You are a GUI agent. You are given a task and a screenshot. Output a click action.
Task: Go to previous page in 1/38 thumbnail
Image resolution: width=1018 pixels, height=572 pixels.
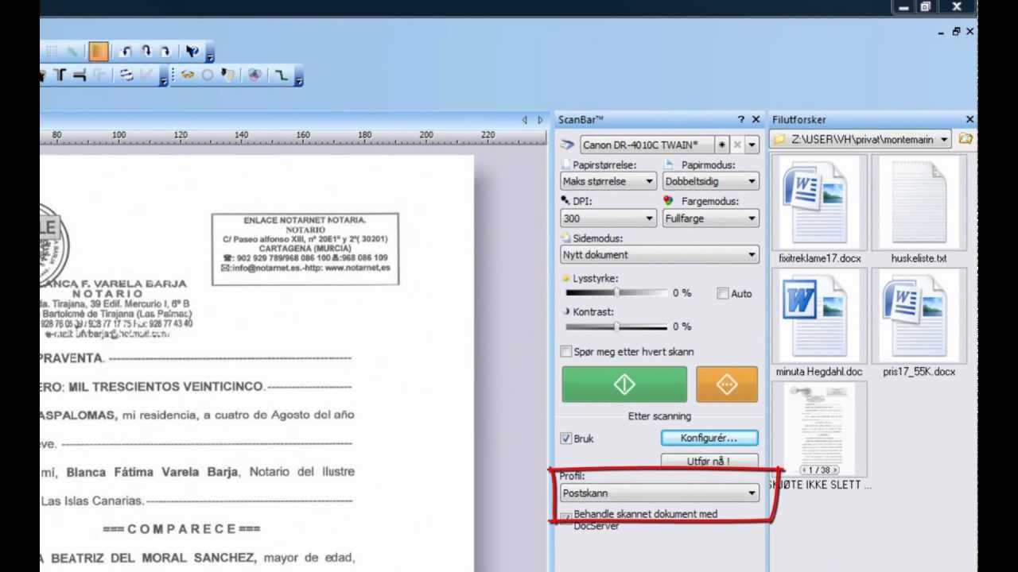coord(805,470)
